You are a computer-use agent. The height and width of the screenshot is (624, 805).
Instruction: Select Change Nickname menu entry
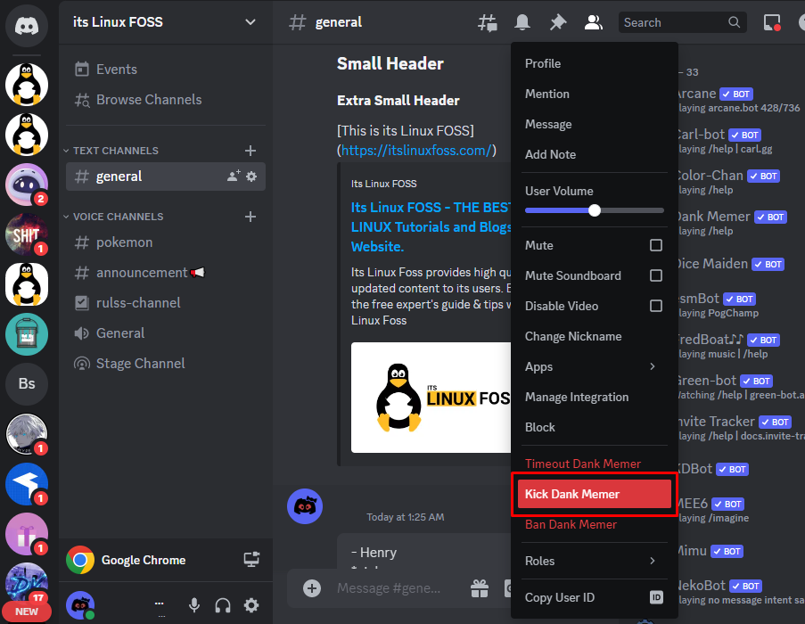click(594, 336)
